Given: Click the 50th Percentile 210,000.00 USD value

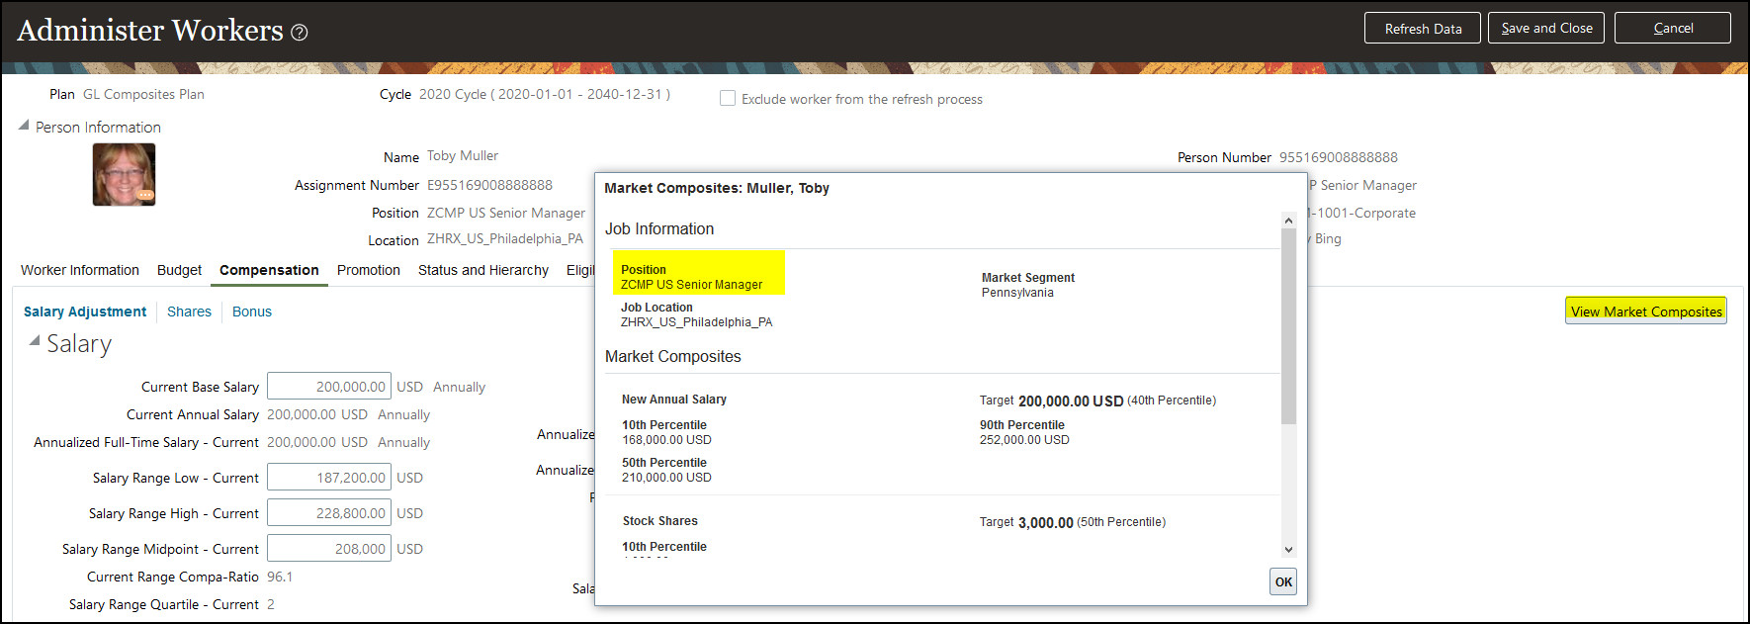Looking at the screenshot, I should (x=666, y=478).
